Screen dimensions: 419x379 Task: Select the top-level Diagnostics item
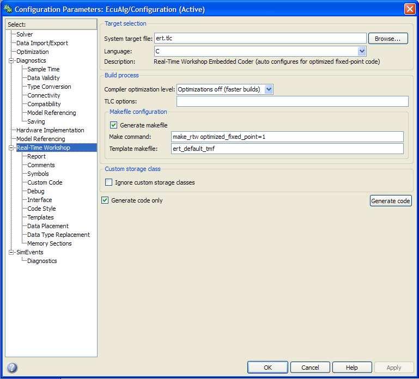pos(31,60)
